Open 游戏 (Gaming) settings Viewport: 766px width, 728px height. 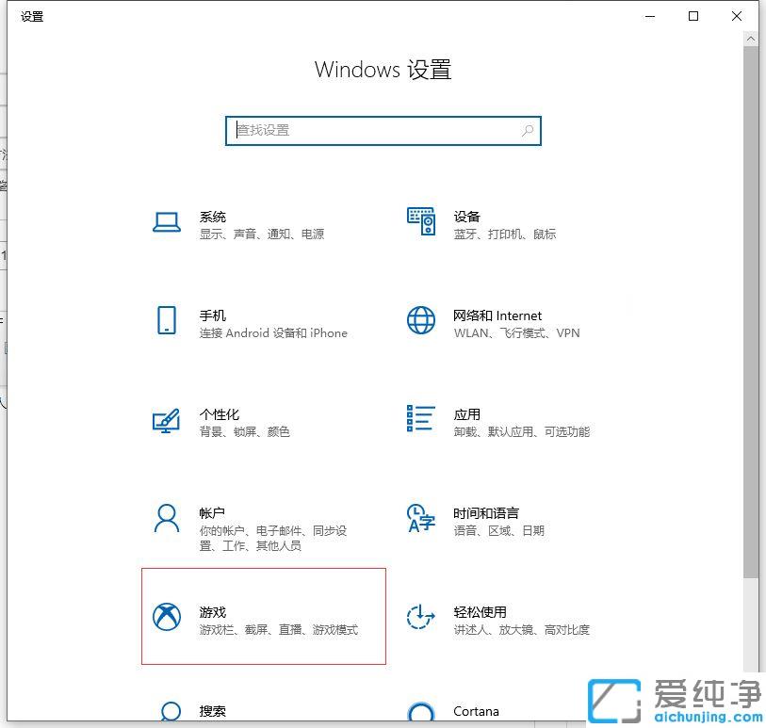pos(213,610)
